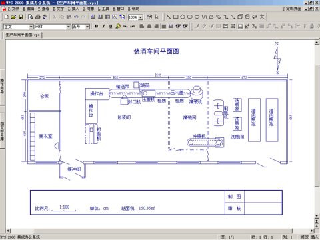Image resolution: width=320 pixels, height=240 pixels.
Task: Toggle left alignment
Action: tap(142, 26)
